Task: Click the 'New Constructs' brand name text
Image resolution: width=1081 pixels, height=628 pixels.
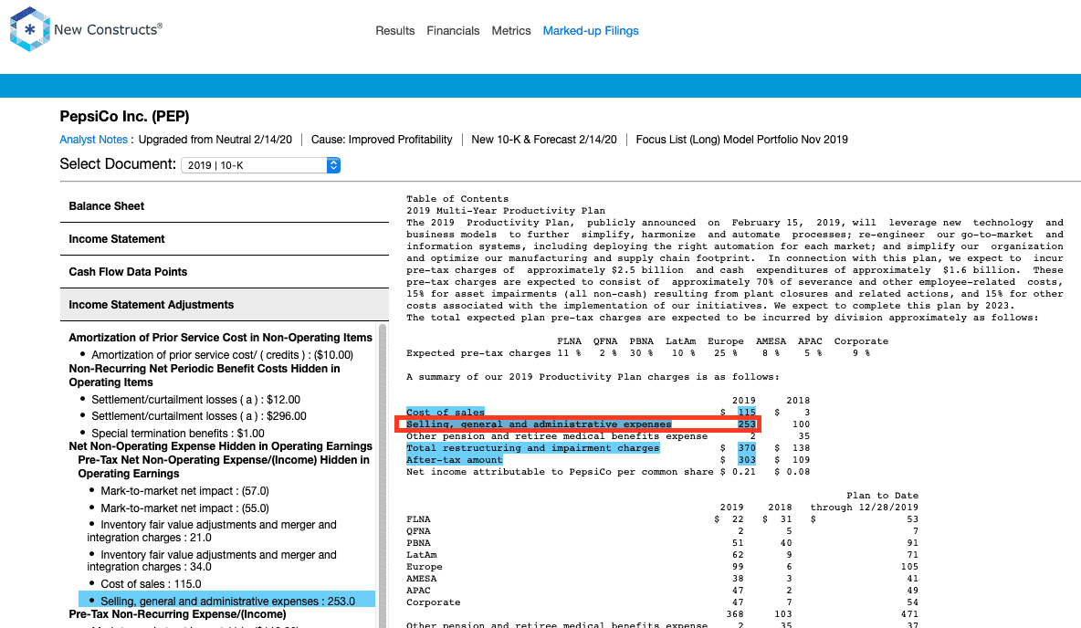Action: (x=108, y=29)
